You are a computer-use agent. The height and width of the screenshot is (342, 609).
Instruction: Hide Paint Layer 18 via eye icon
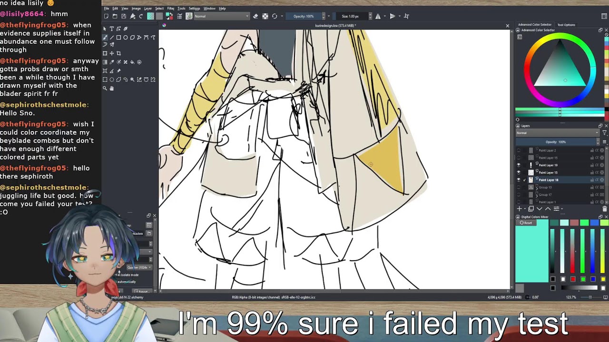click(x=519, y=180)
